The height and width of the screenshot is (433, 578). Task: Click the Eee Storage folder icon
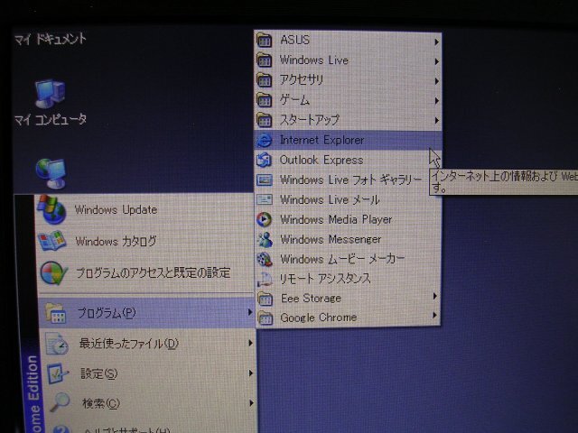(265, 299)
